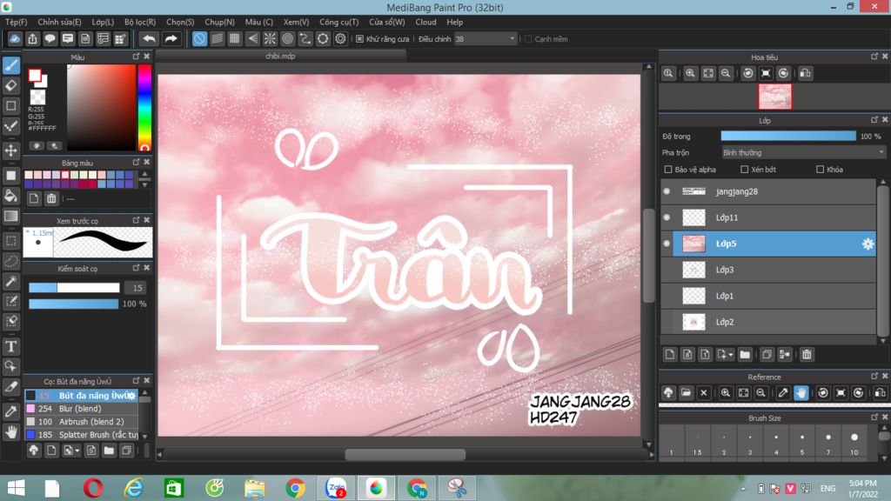Open Zalo from taskbar

(335, 488)
